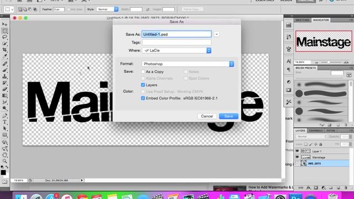Click the lock all layer icon
Viewport: 354px width, 199px height.
(x=321, y=144)
